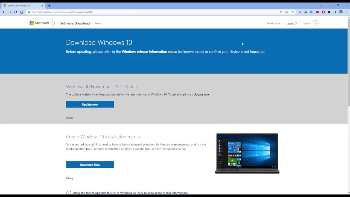Select the Download Windows 10 browser tab
The image size is (350, 197).
point(23,5)
